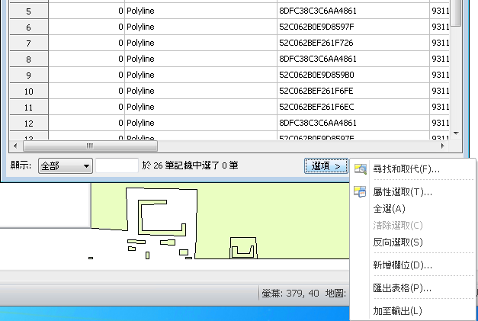478x321 pixels.
Task: Click the vertical scrollbar's down arrow
Action: click(x=456, y=133)
